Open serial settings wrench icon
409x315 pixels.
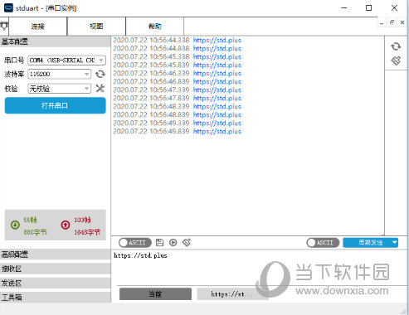[x=100, y=89]
